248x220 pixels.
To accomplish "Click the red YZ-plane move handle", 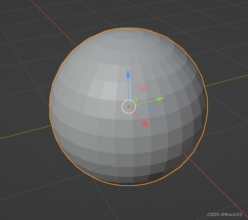I will (143, 89).
